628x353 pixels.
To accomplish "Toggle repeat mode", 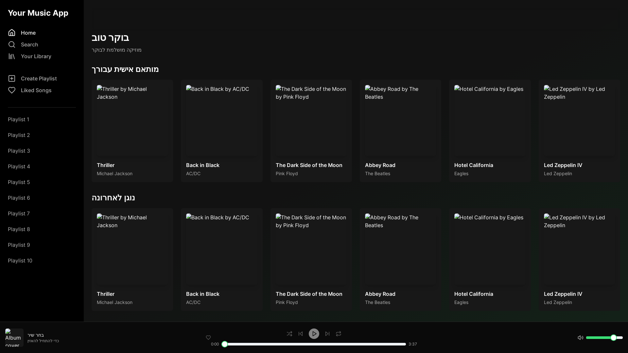I will [339, 334].
